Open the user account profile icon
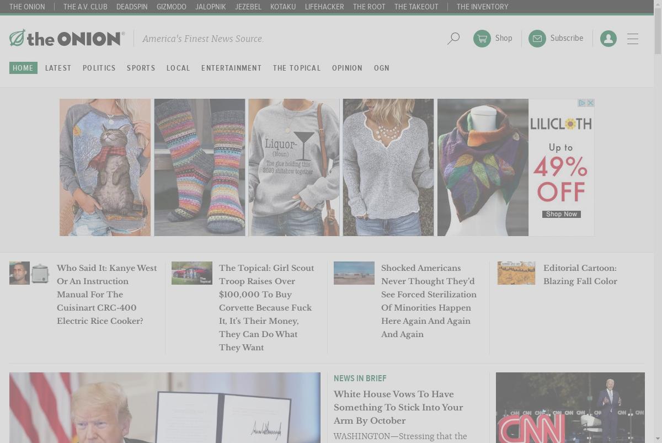662x443 pixels. (608, 39)
